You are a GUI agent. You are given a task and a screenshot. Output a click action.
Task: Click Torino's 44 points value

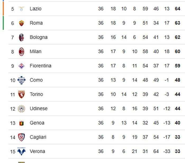click(177, 94)
